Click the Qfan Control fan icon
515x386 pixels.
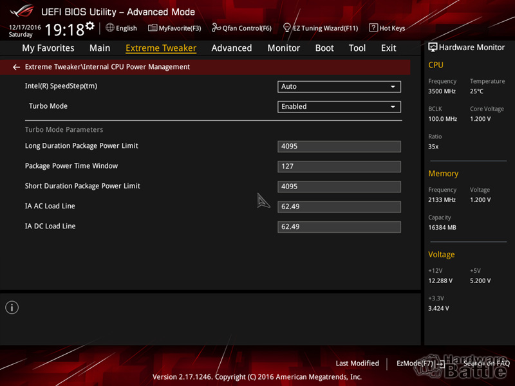tap(216, 28)
